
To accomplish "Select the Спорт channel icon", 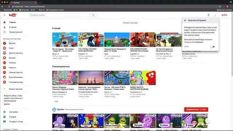I will click(4, 48).
